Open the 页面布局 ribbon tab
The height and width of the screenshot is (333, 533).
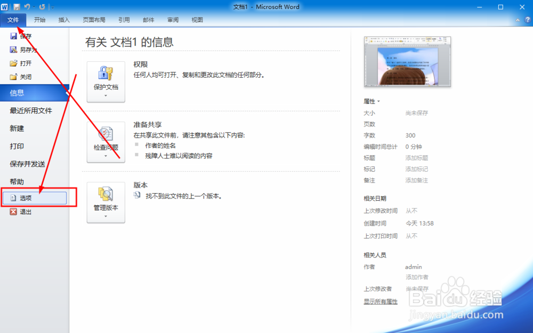click(x=94, y=20)
